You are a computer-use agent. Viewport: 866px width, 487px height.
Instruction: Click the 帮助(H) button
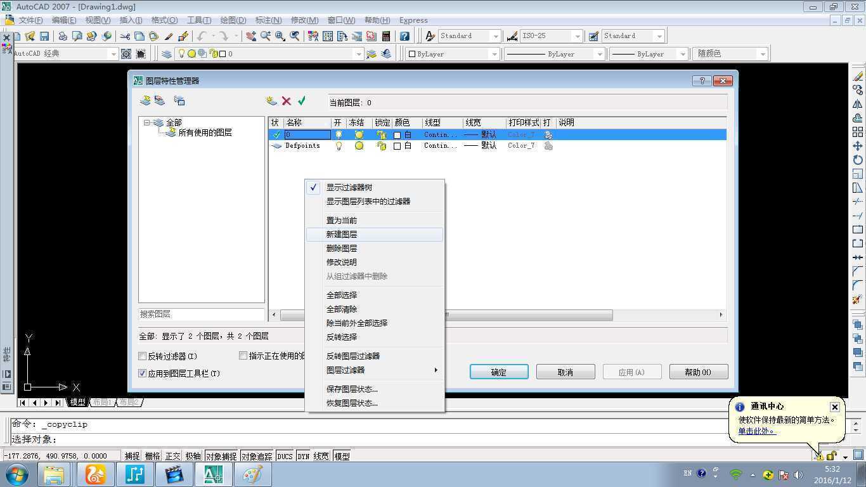(698, 372)
